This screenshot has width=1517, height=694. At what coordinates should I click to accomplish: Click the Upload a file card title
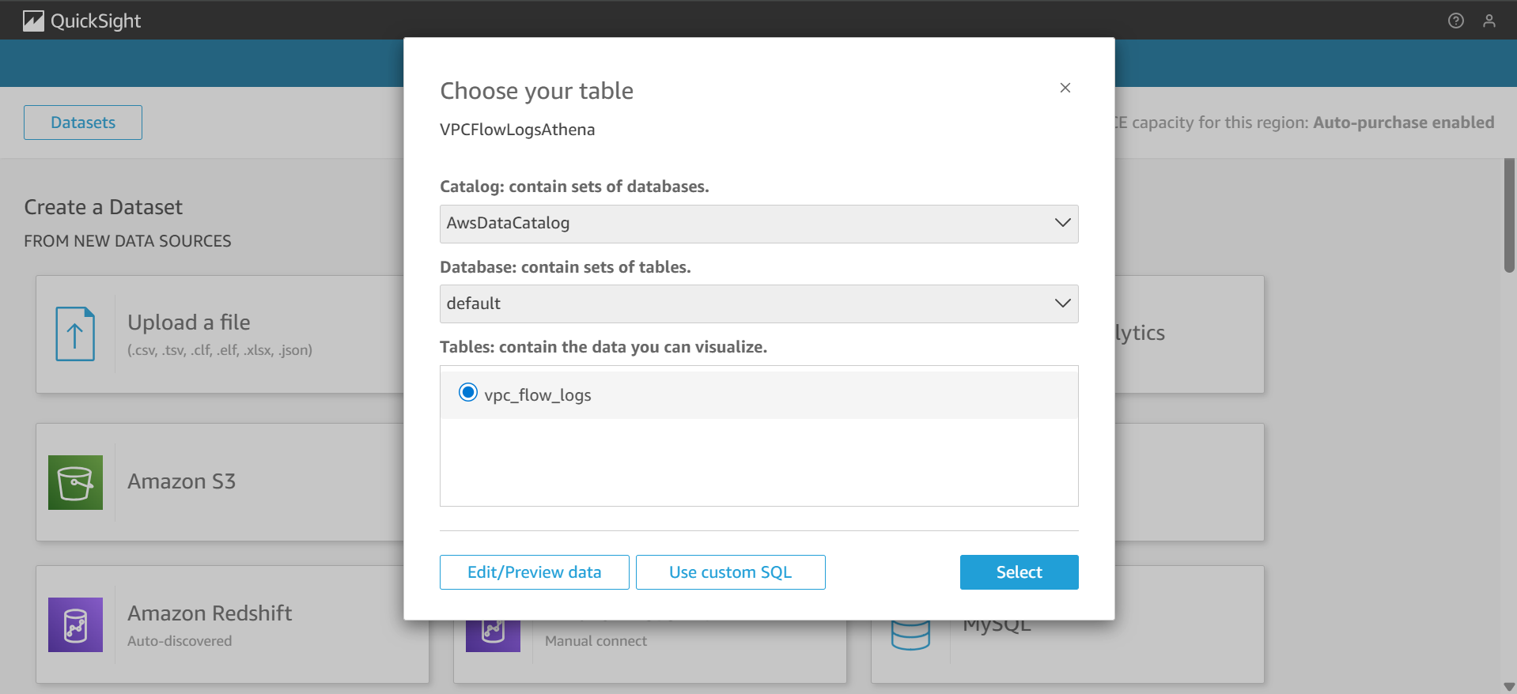pos(189,322)
